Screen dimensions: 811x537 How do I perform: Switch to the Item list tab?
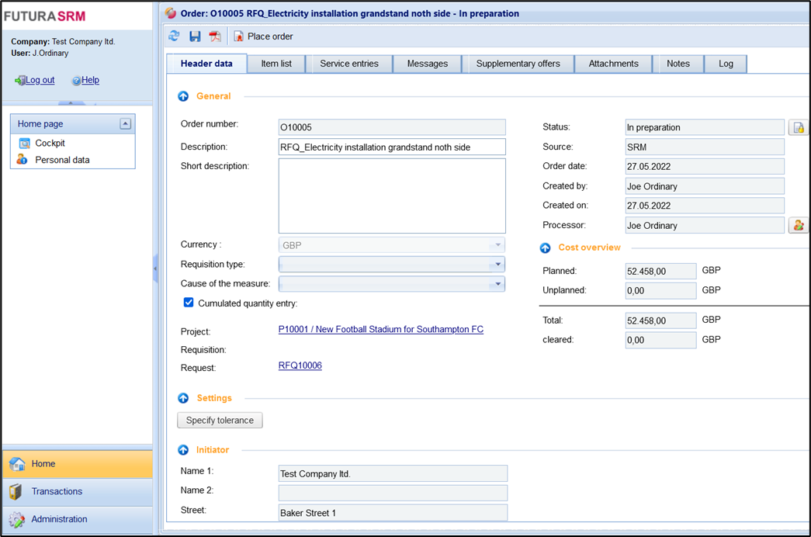pos(276,64)
